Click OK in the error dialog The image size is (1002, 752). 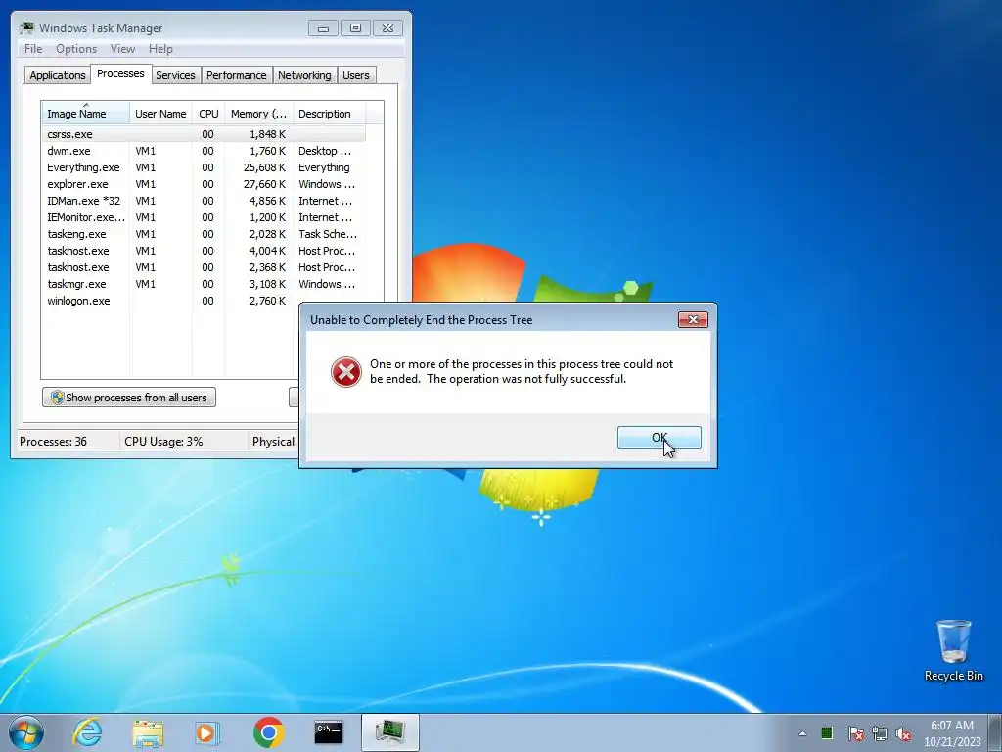pyautogui.click(x=659, y=438)
